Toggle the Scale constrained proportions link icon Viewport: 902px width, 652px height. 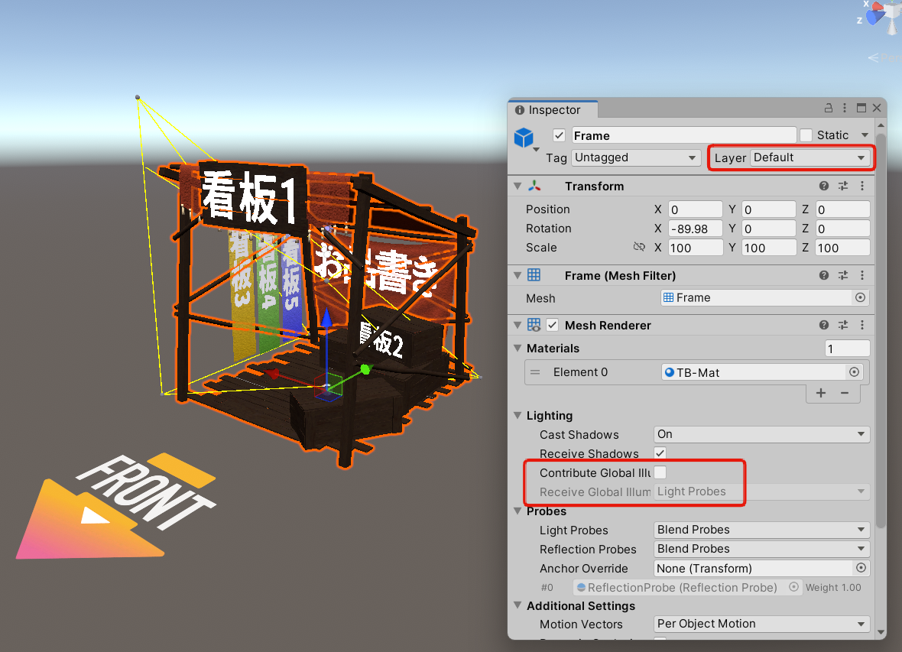point(639,247)
